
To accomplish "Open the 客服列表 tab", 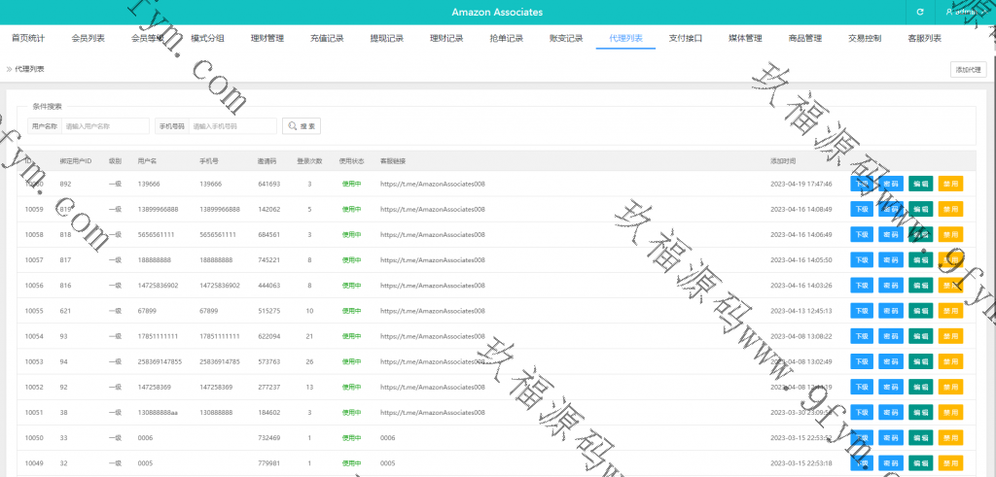I will tap(924, 39).
